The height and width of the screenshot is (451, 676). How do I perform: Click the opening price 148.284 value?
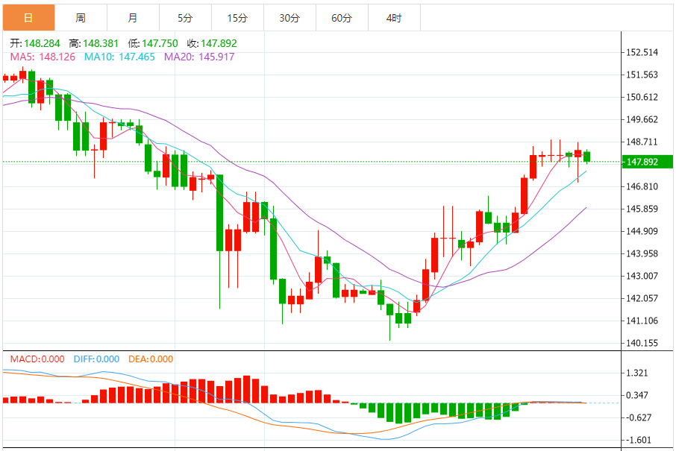(x=42, y=43)
